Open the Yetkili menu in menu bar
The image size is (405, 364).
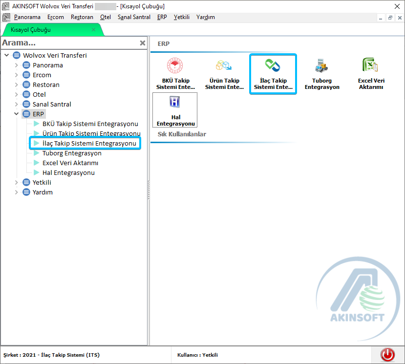182,17
